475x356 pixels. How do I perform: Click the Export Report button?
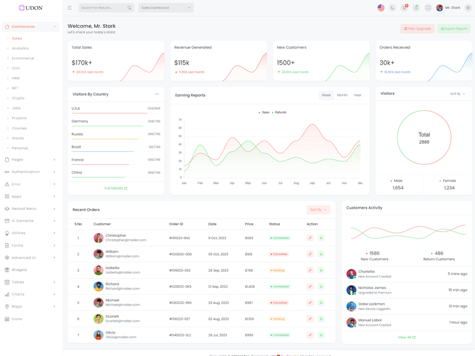(x=454, y=28)
